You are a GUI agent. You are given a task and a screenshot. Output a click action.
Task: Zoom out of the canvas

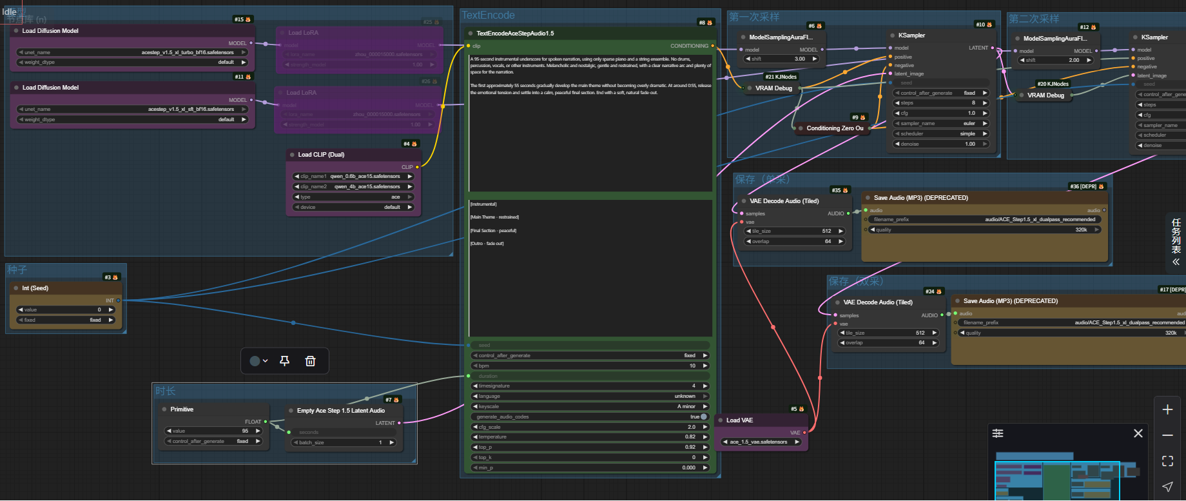pos(1167,435)
